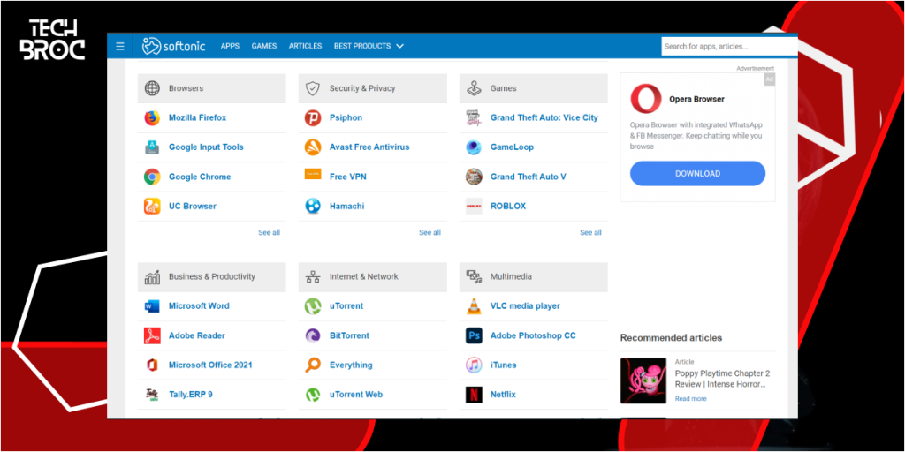This screenshot has width=905, height=452.
Task: Click the Grand Theft Auto V icon
Action: click(474, 177)
